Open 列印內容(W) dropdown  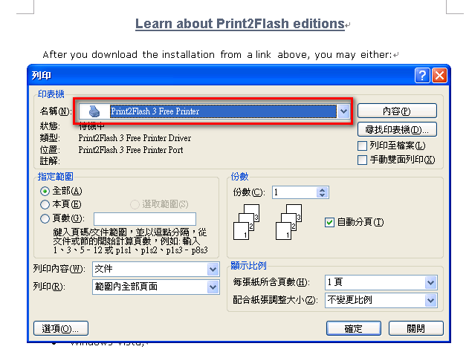213,270
